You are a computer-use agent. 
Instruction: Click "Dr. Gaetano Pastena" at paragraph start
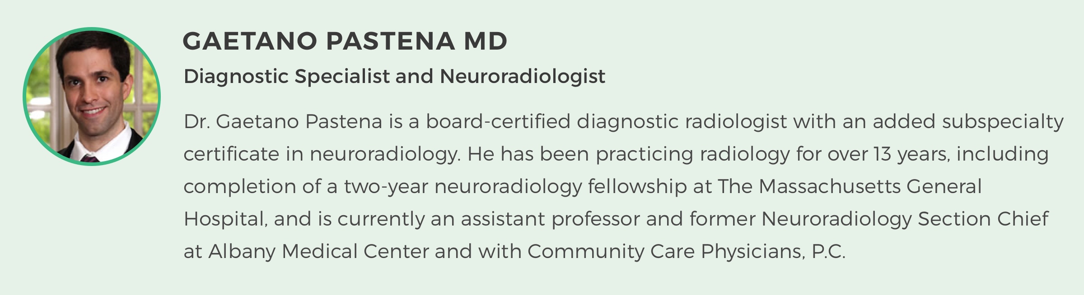(283, 122)
